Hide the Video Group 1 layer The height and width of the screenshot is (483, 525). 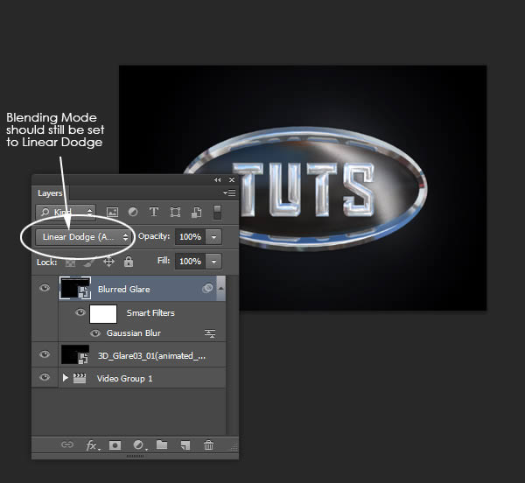pos(45,377)
